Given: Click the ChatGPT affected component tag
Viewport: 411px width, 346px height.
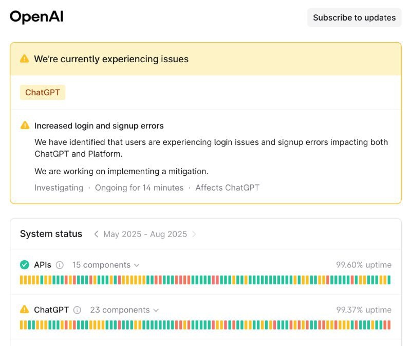Looking at the screenshot, I should pyautogui.click(x=43, y=93).
